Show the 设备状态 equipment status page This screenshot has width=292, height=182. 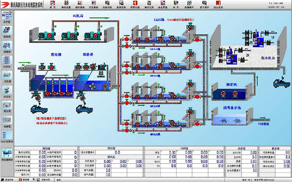108,5
